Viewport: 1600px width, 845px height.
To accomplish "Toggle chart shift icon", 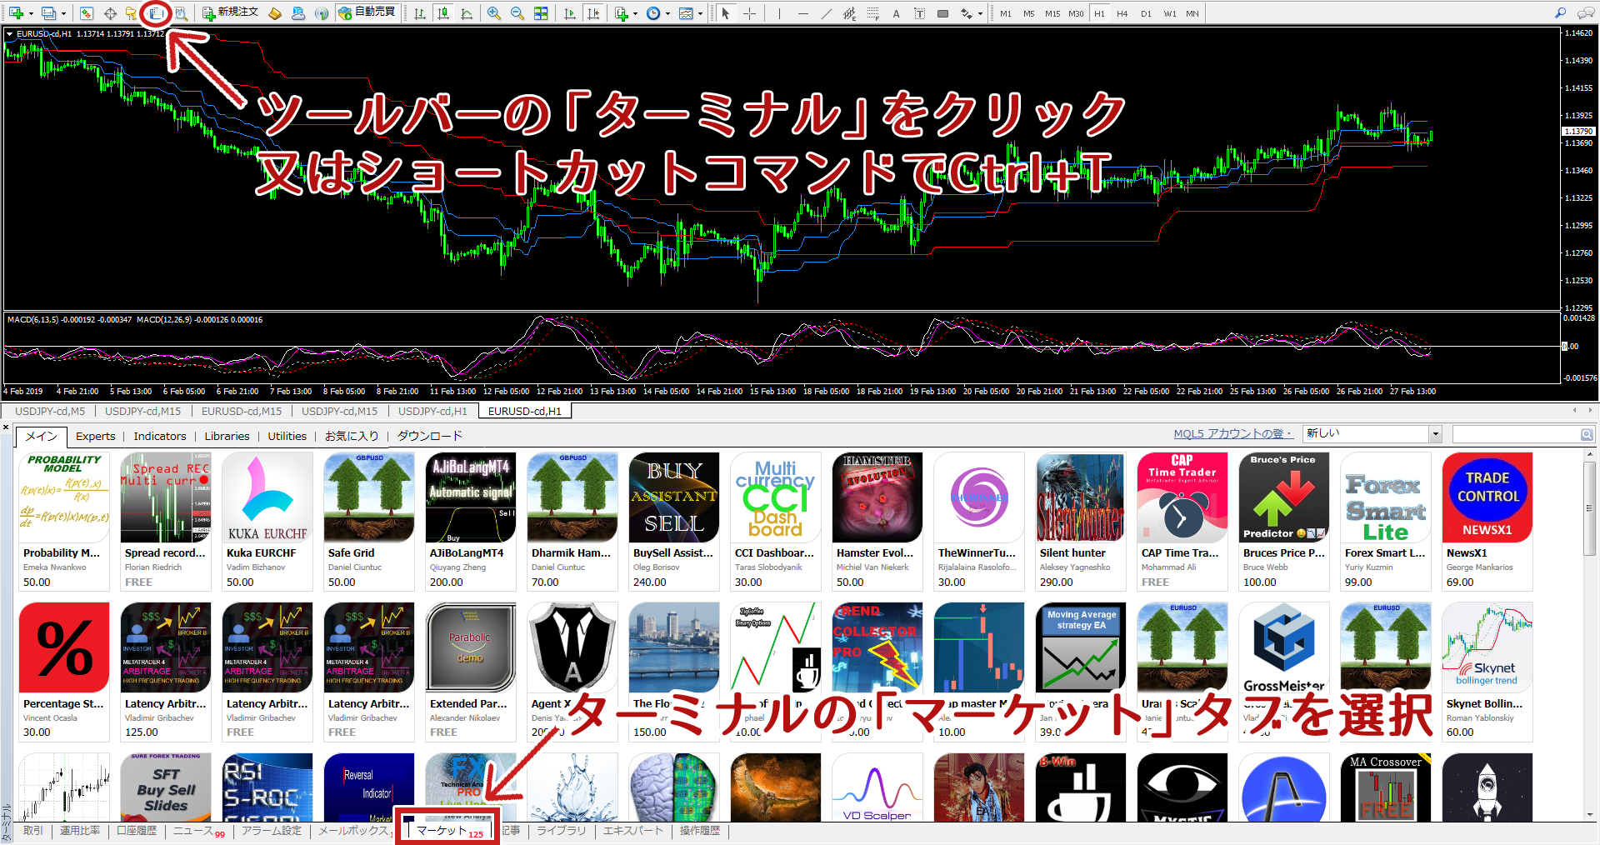I will pos(593,13).
